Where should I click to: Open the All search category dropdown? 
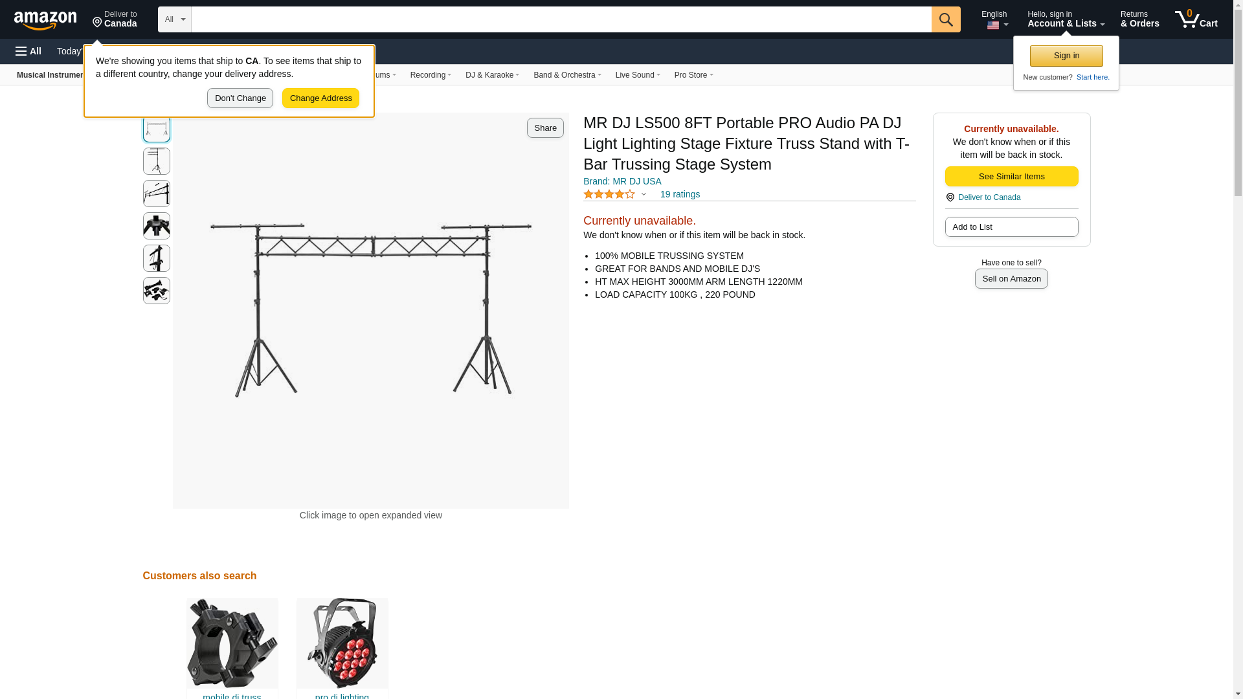pos(175,19)
